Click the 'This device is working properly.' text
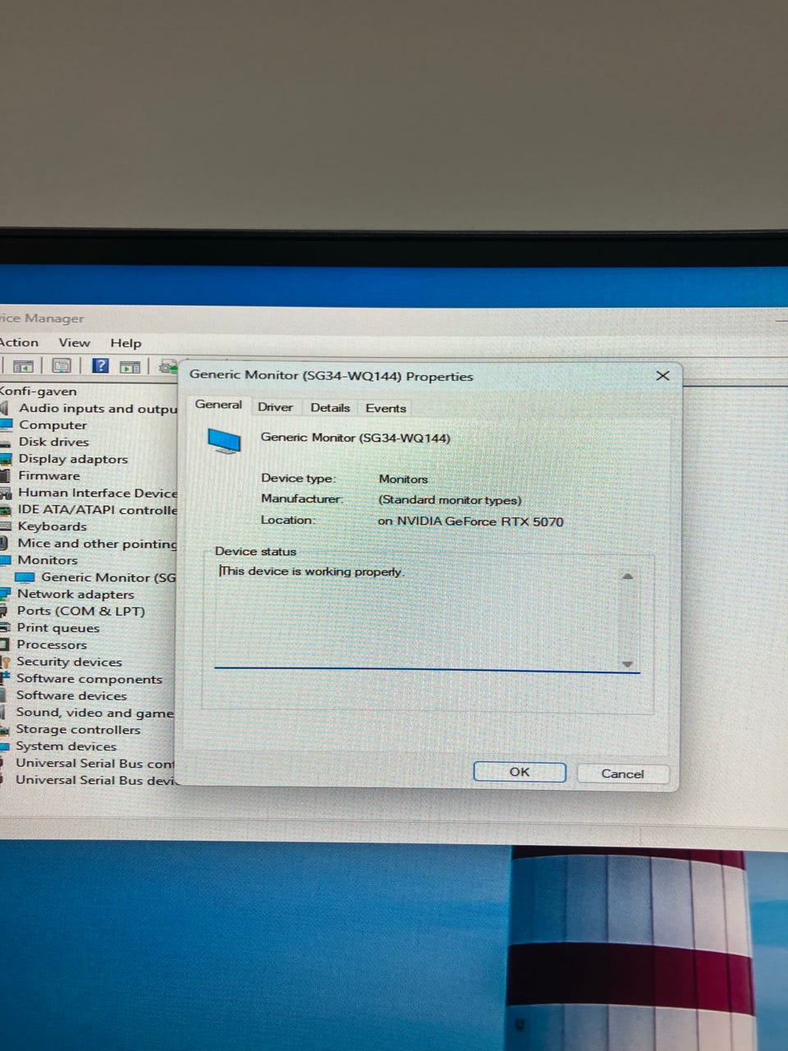Image resolution: width=788 pixels, height=1051 pixels. pos(312,571)
